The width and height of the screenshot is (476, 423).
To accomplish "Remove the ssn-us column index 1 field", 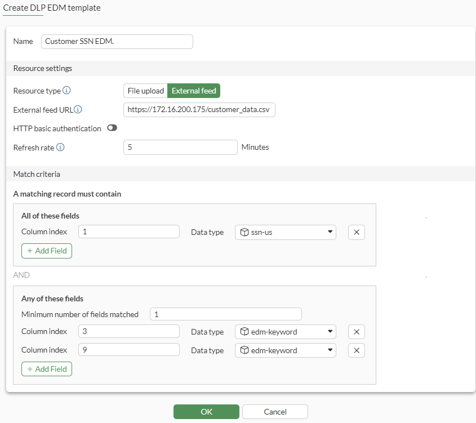I will click(x=356, y=233).
